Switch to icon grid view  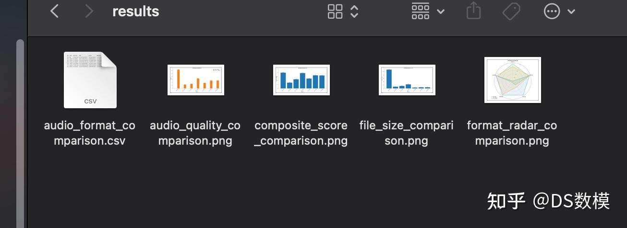(x=335, y=11)
